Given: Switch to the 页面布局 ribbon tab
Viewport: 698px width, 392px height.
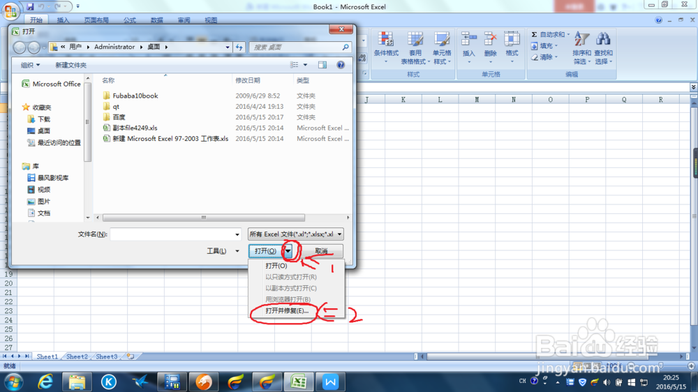Looking at the screenshot, I should pyautogui.click(x=96, y=20).
